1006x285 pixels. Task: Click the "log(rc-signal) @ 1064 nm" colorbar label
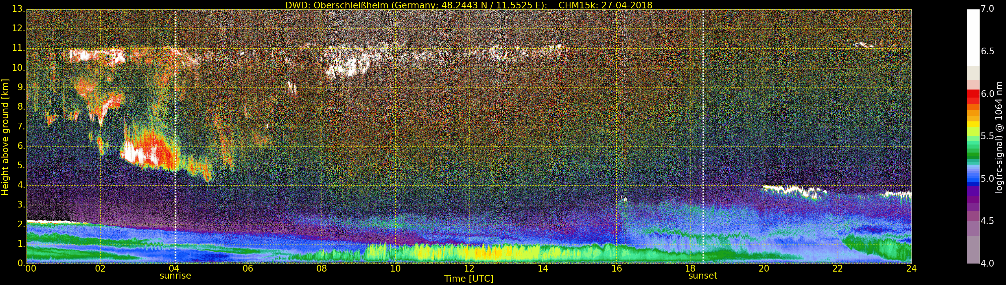pyautogui.click(x=999, y=137)
